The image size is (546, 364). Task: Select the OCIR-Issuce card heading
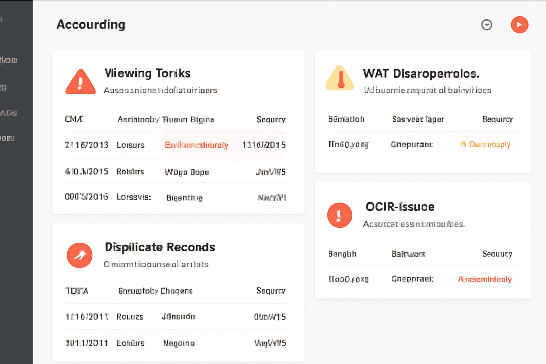click(400, 207)
